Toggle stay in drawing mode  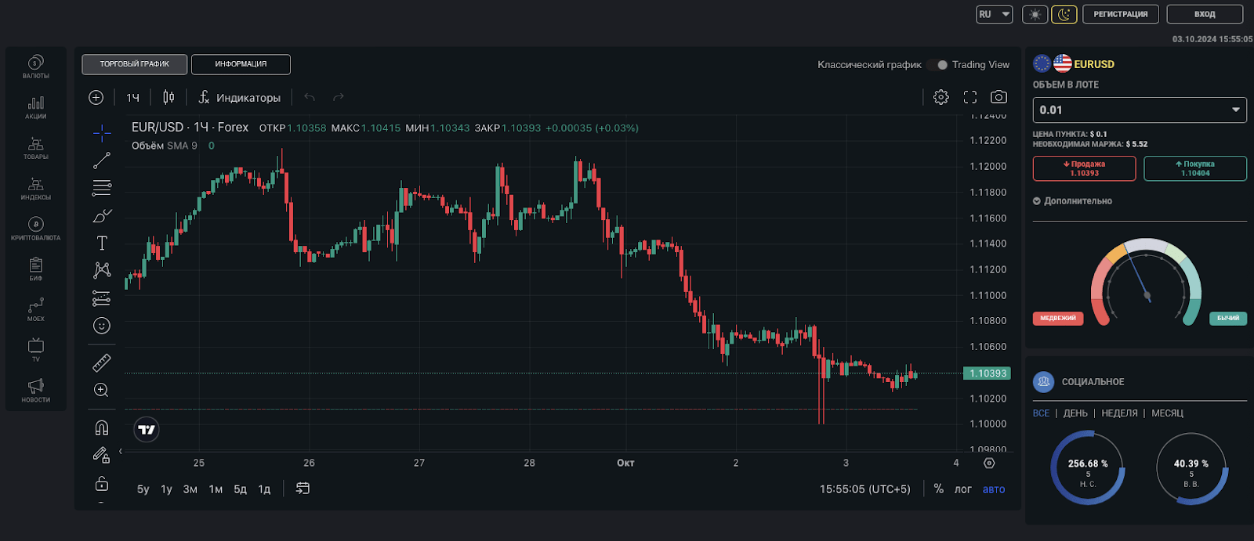click(102, 455)
